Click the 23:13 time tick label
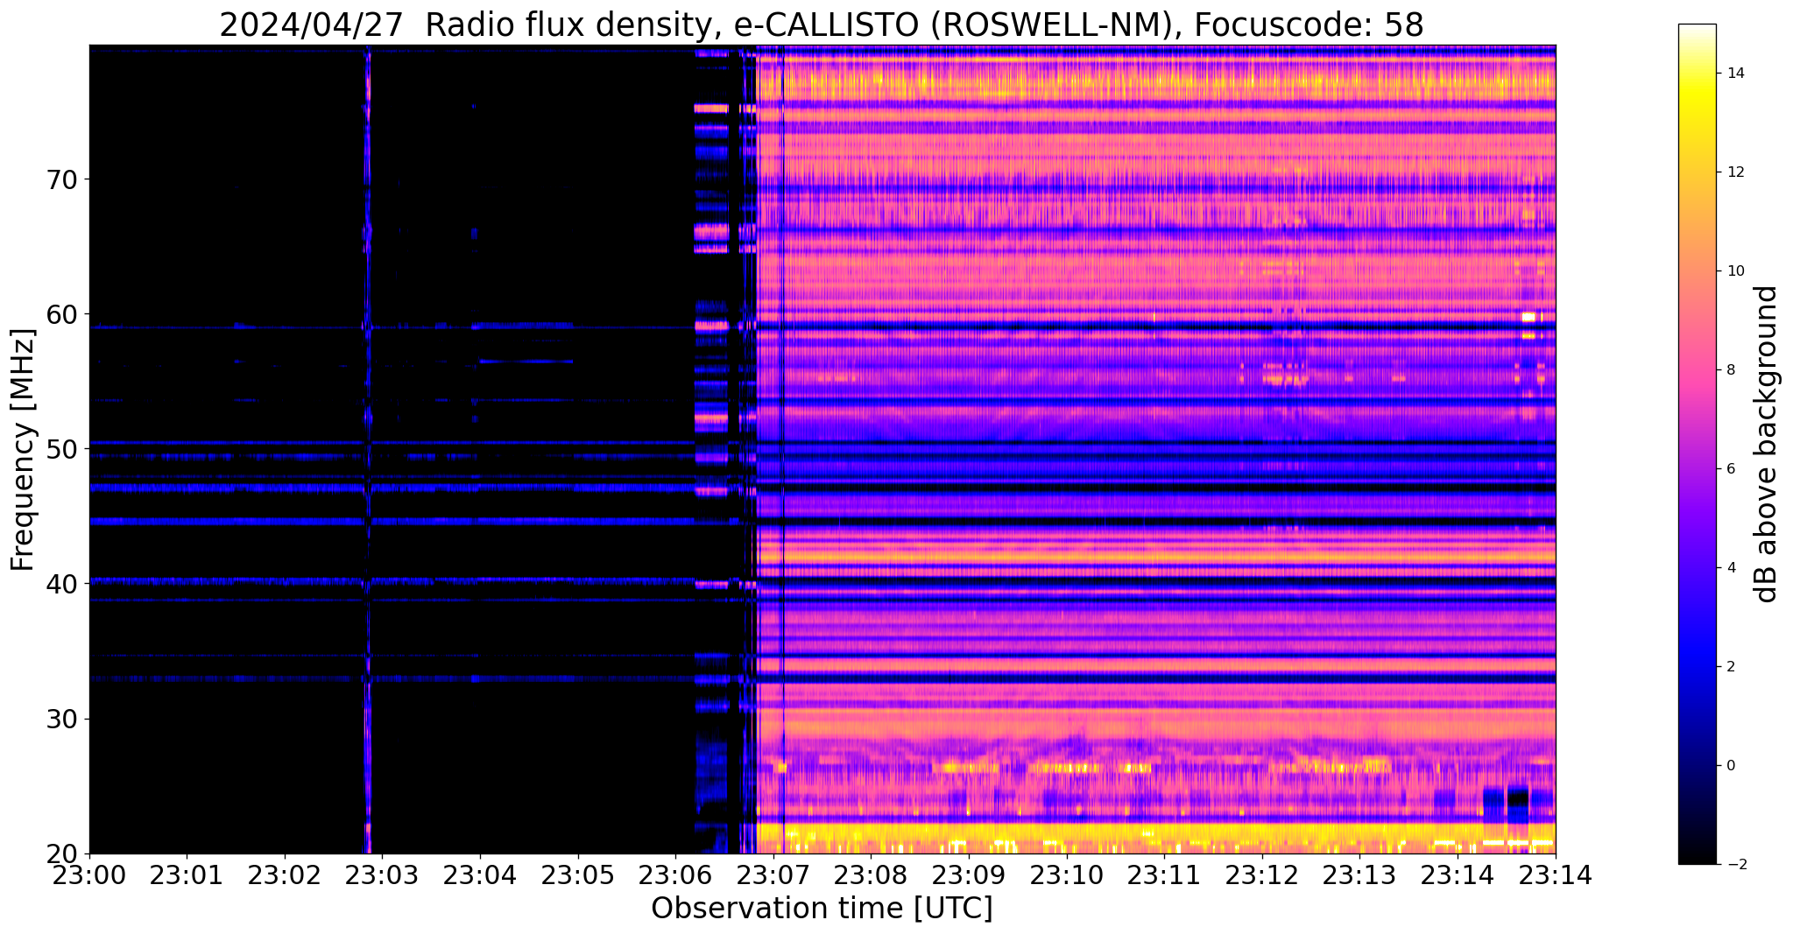The image size is (1793, 934). [x=1360, y=874]
